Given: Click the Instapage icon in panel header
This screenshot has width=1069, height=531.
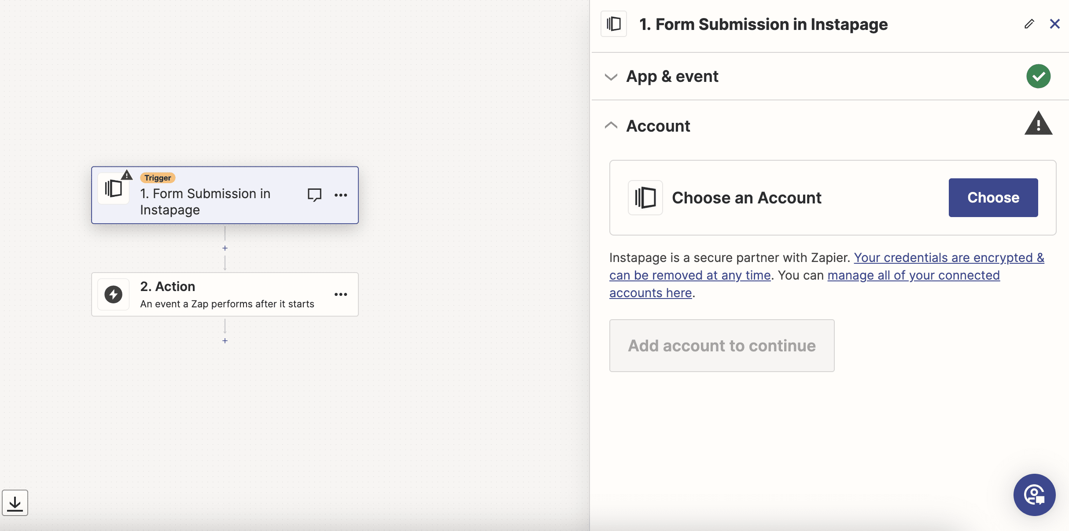Looking at the screenshot, I should [x=614, y=24].
